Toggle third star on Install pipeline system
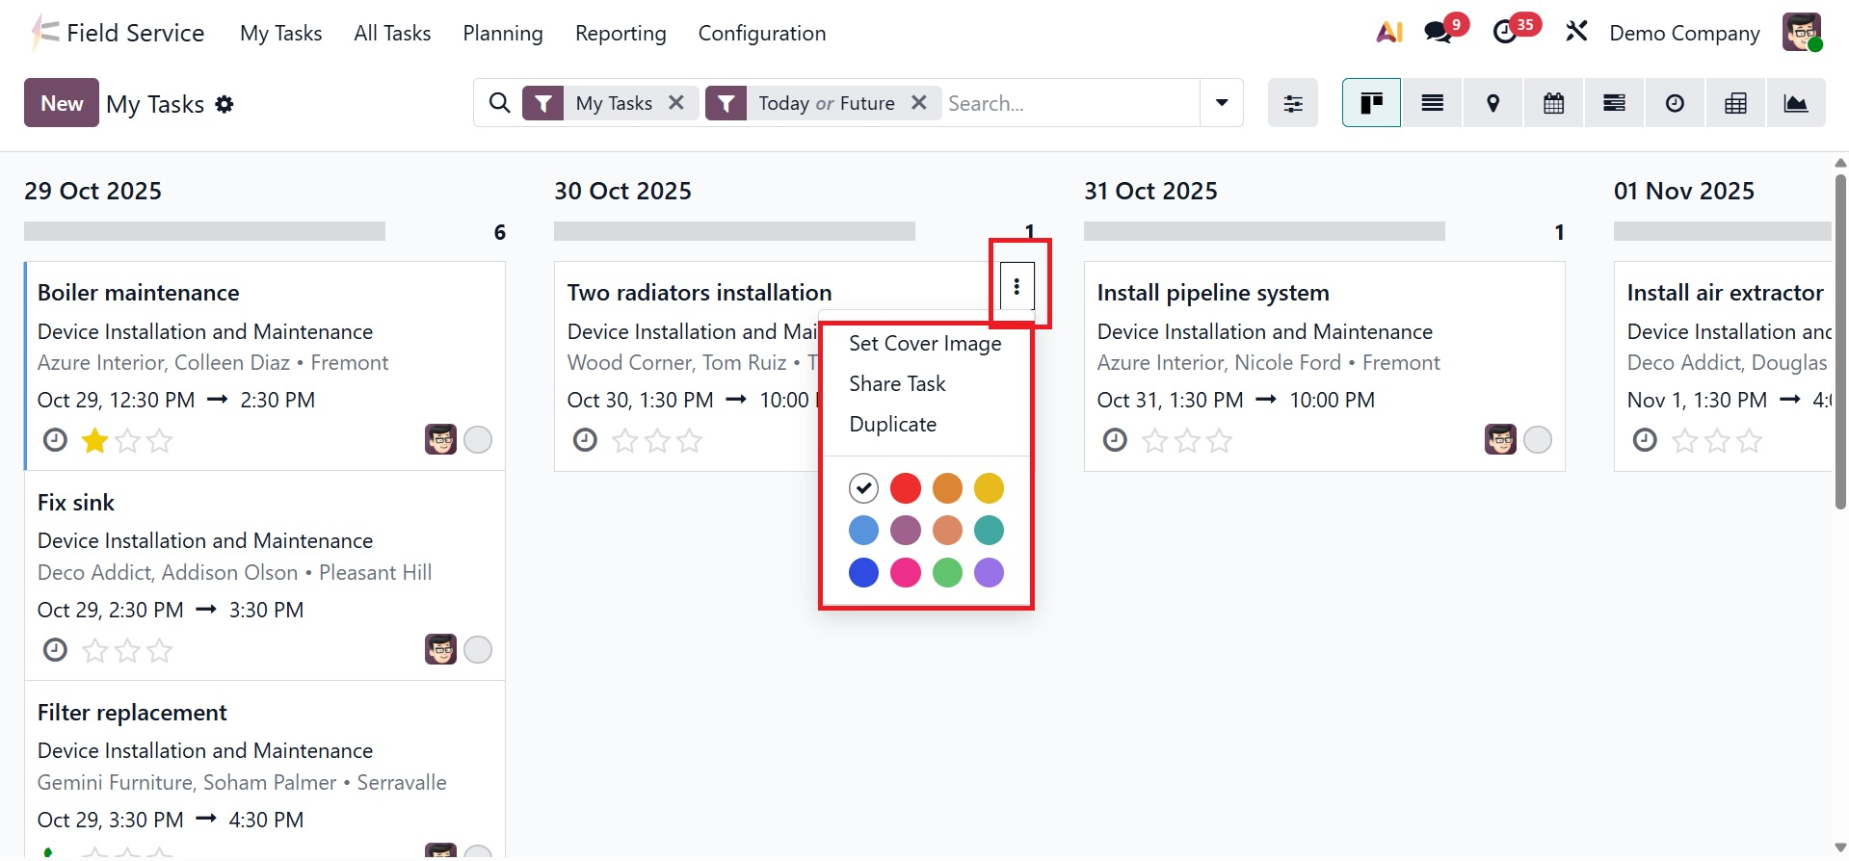The image size is (1849, 861). pos(1220,441)
